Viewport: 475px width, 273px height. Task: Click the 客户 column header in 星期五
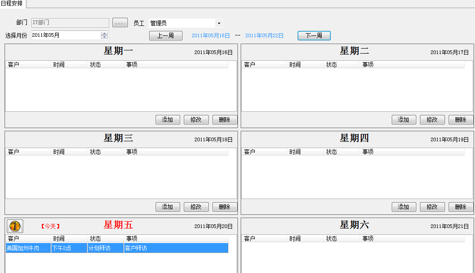[x=28, y=238]
